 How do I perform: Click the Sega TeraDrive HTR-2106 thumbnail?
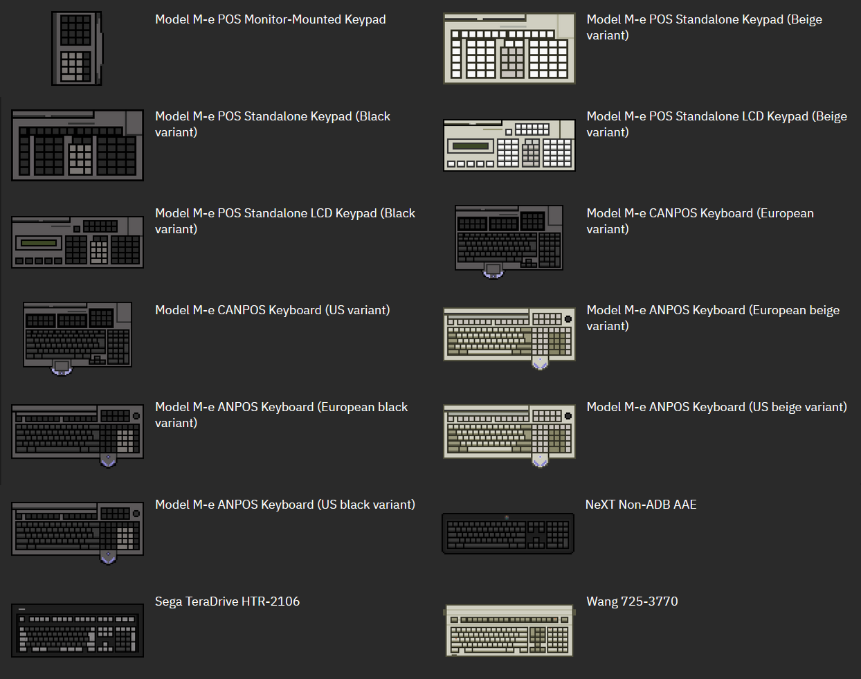77,629
